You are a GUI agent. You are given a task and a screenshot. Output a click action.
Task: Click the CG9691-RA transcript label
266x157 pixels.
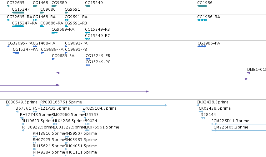[x=76, y=17]
